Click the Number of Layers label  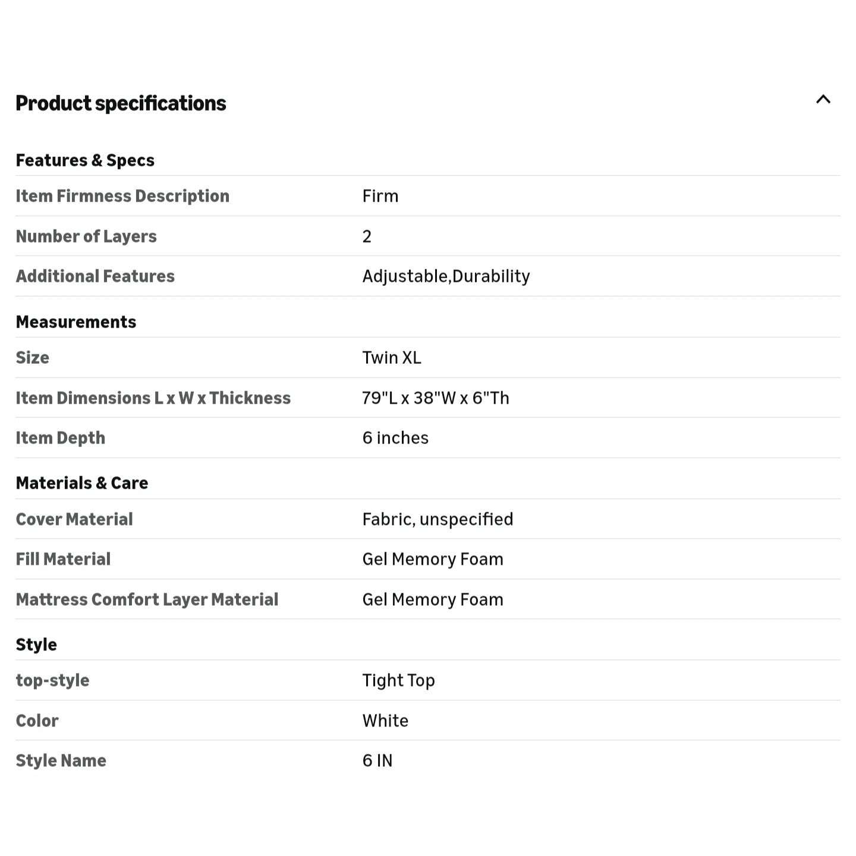[86, 237]
